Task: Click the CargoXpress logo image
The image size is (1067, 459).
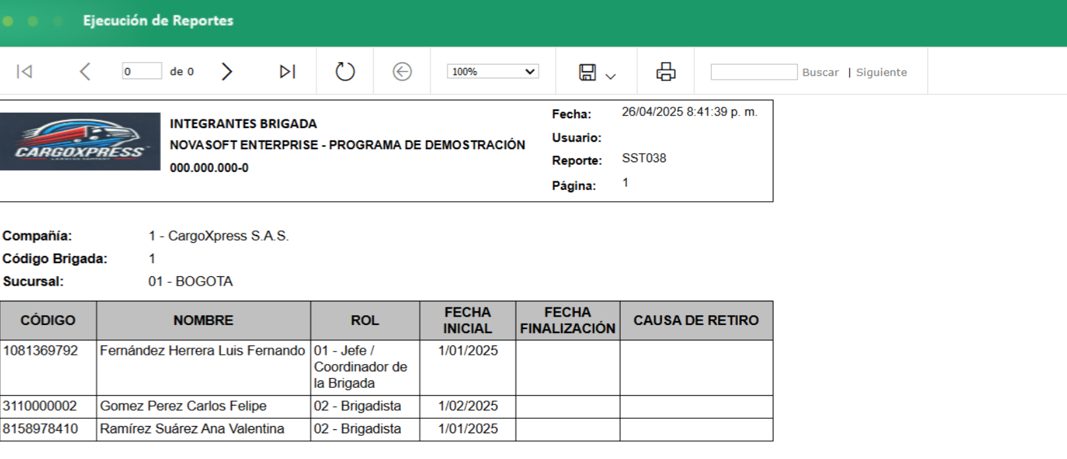Action: click(x=80, y=141)
